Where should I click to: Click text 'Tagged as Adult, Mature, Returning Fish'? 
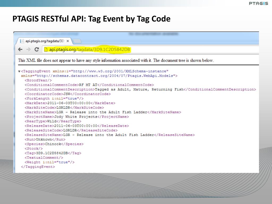[139, 90]
